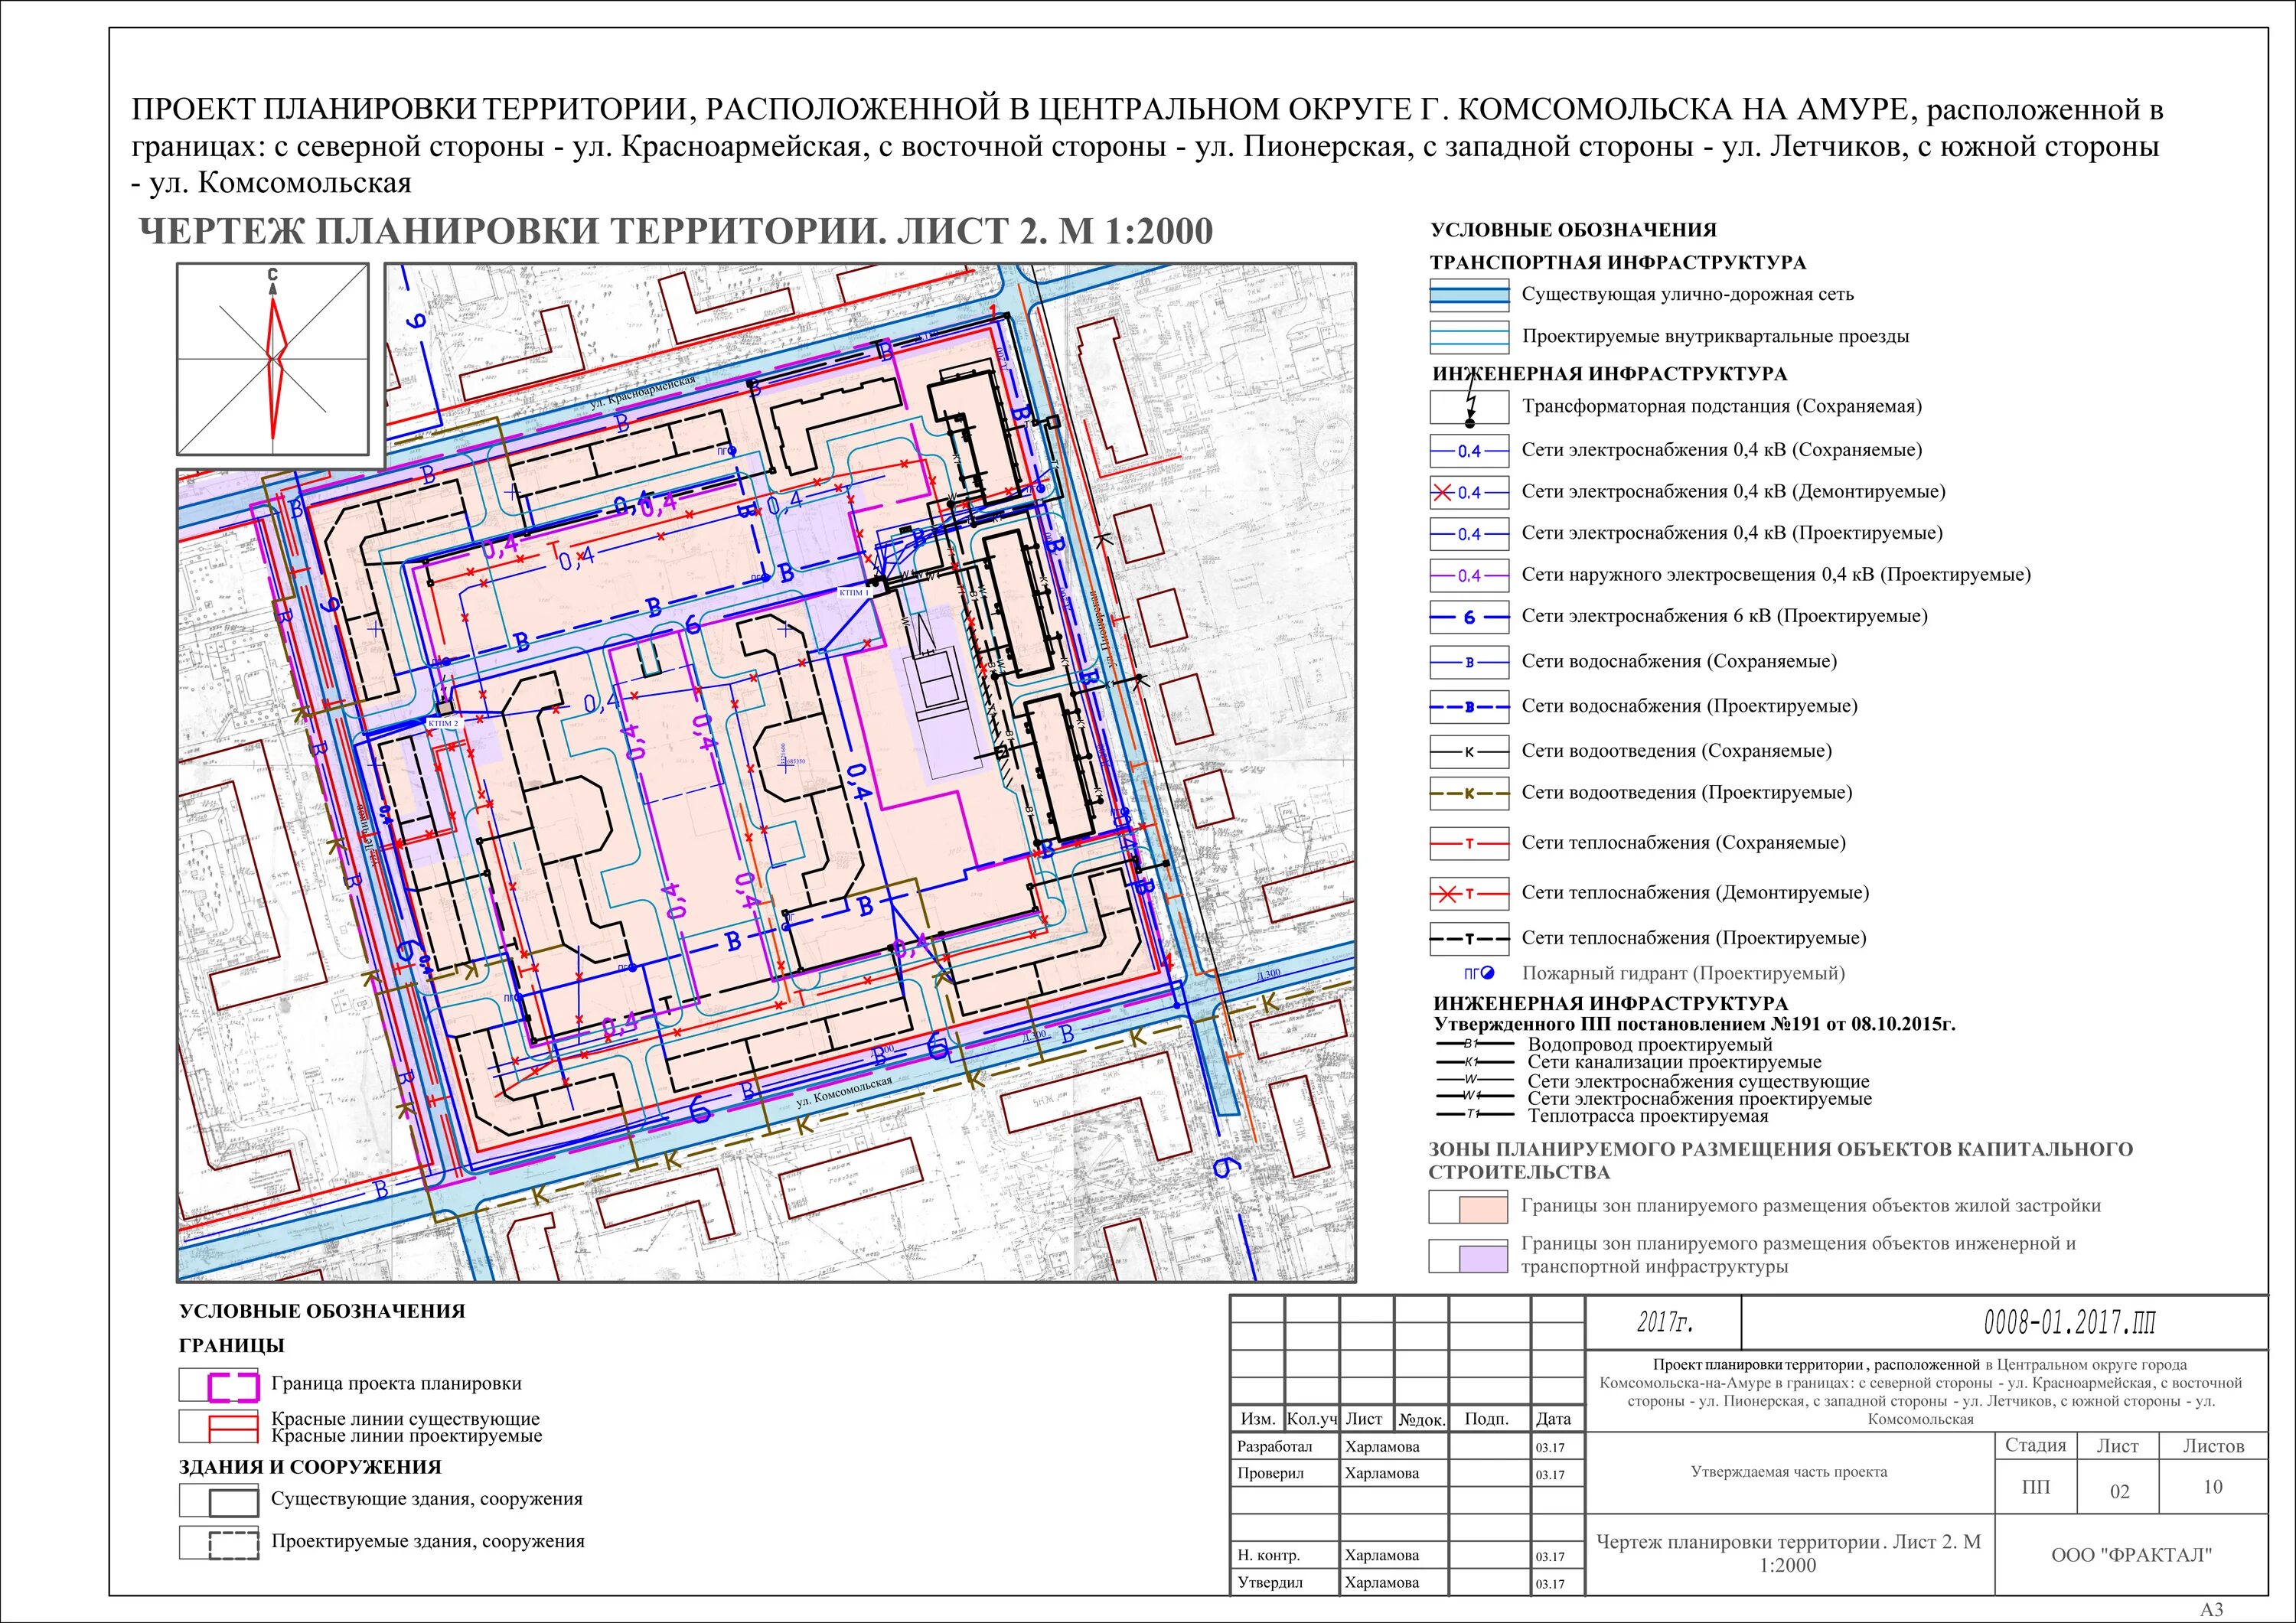This screenshot has width=2296, height=1623.
Task: Click the 'Н. контр.' title block row label
Action: tap(1268, 1556)
